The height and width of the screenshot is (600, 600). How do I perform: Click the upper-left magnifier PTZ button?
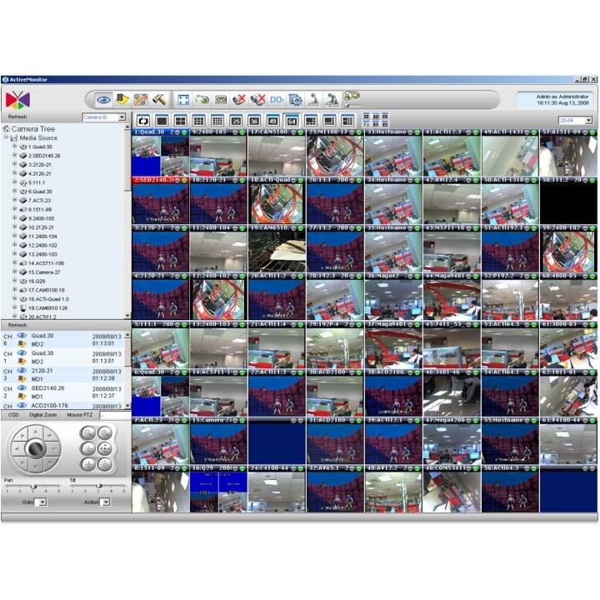(x=87, y=432)
